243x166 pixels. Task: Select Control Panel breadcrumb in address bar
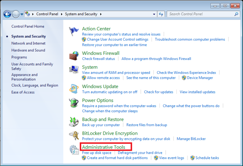pos(47,14)
